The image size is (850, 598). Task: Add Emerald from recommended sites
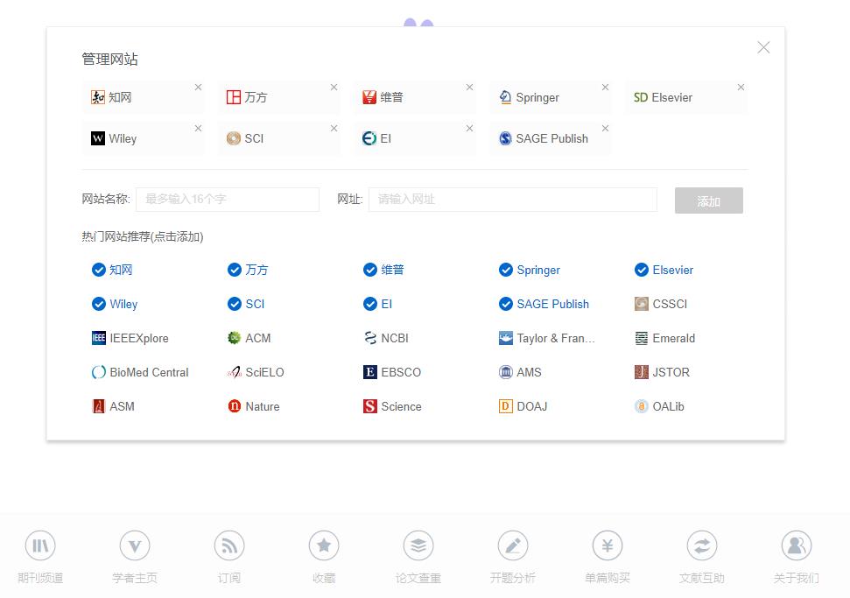(664, 338)
